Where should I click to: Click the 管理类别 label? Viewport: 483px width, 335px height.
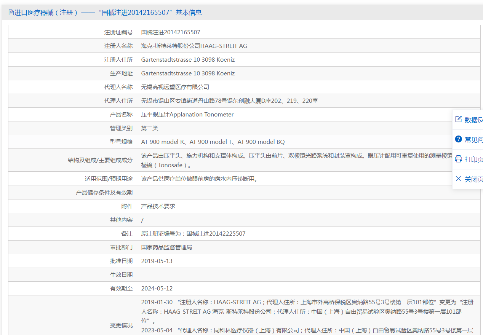(122, 128)
